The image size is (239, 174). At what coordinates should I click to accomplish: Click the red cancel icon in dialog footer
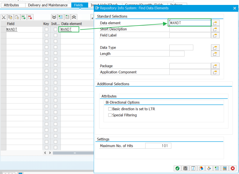(x=233, y=169)
